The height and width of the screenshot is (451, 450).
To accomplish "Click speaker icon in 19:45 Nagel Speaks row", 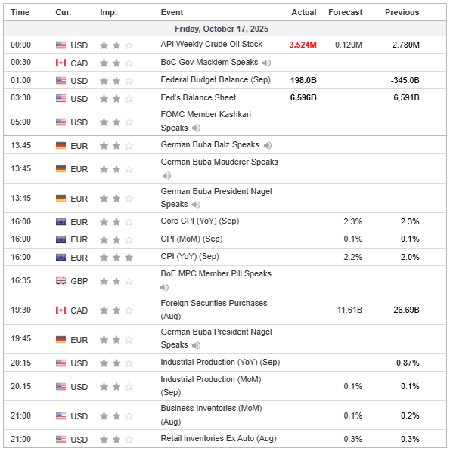I will (x=196, y=345).
